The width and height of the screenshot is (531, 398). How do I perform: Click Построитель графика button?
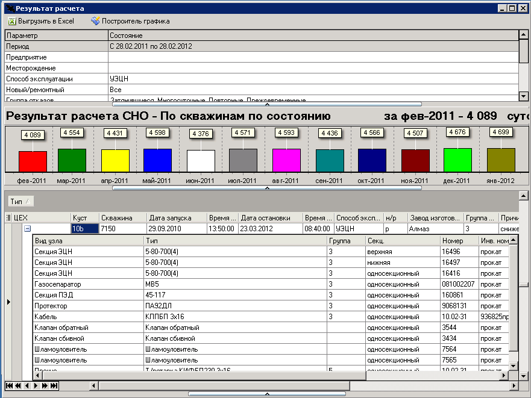tap(130, 21)
